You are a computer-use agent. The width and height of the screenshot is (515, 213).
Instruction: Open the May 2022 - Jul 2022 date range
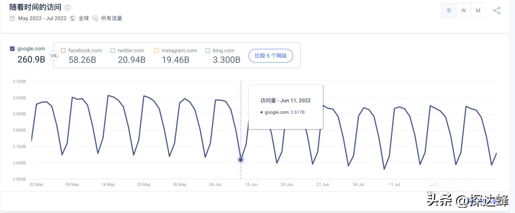(x=42, y=18)
